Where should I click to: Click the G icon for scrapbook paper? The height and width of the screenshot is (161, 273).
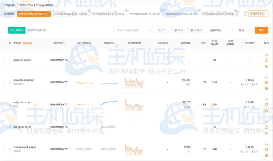click(266, 88)
